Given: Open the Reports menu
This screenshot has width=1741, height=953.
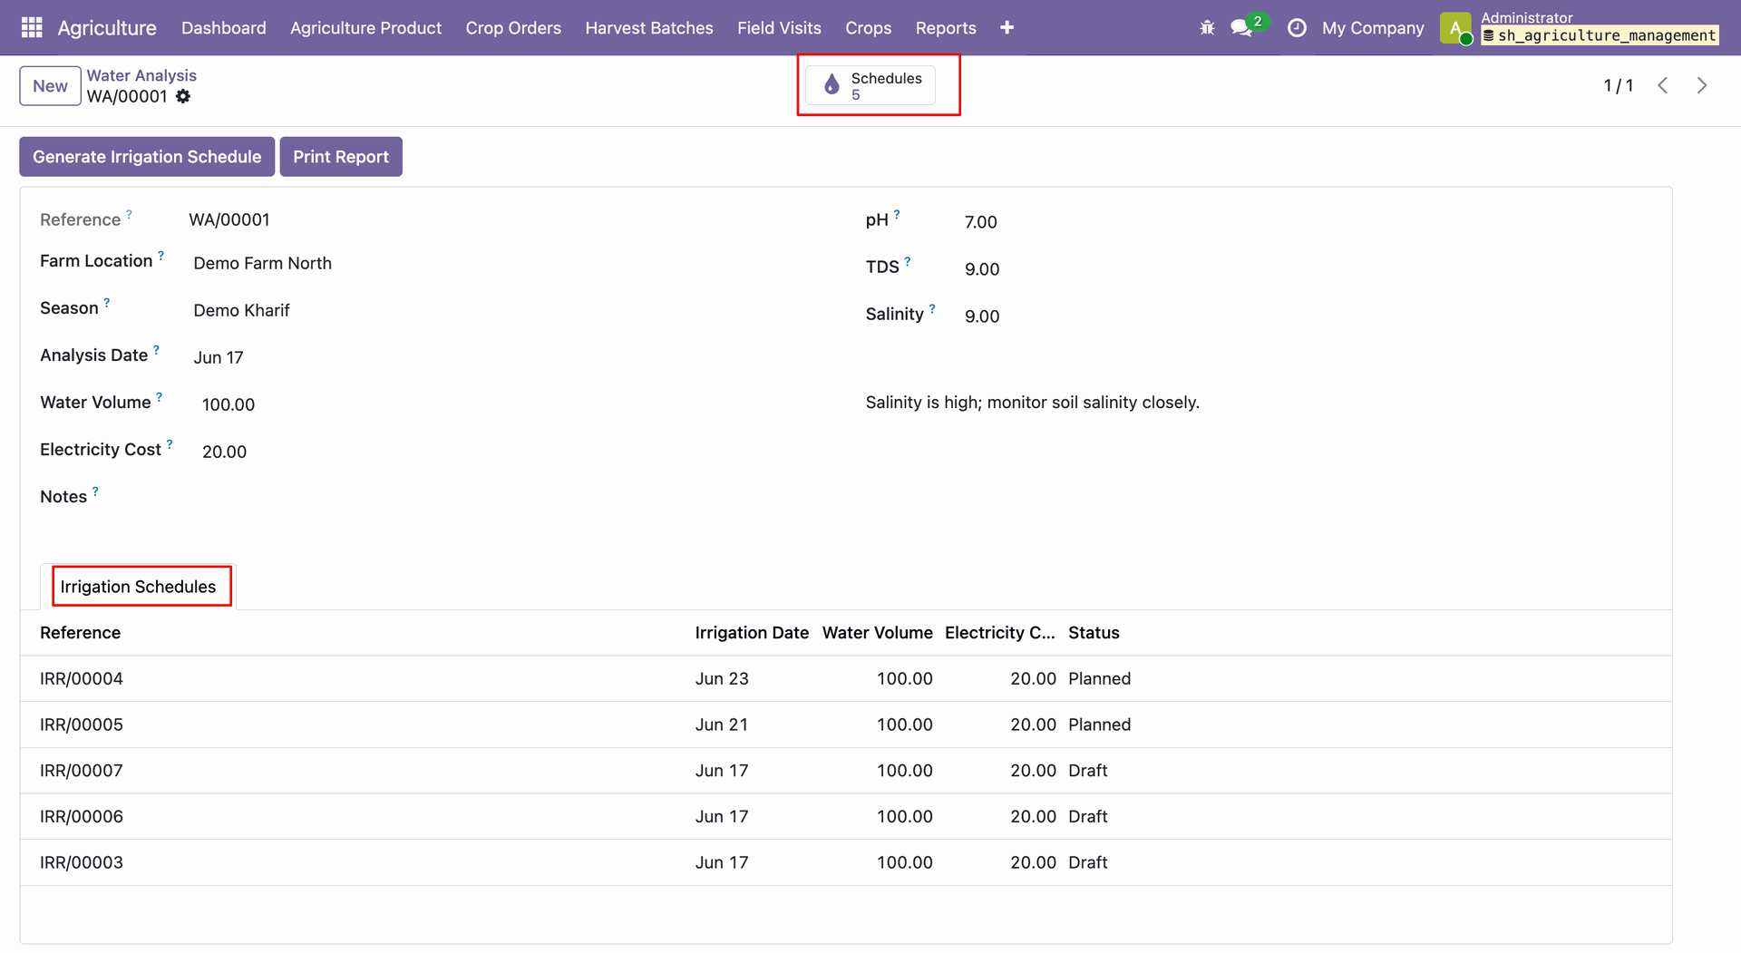Looking at the screenshot, I should [946, 28].
